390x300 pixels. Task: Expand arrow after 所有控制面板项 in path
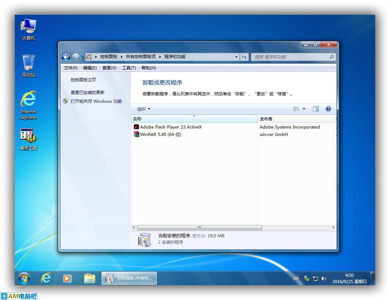click(160, 57)
